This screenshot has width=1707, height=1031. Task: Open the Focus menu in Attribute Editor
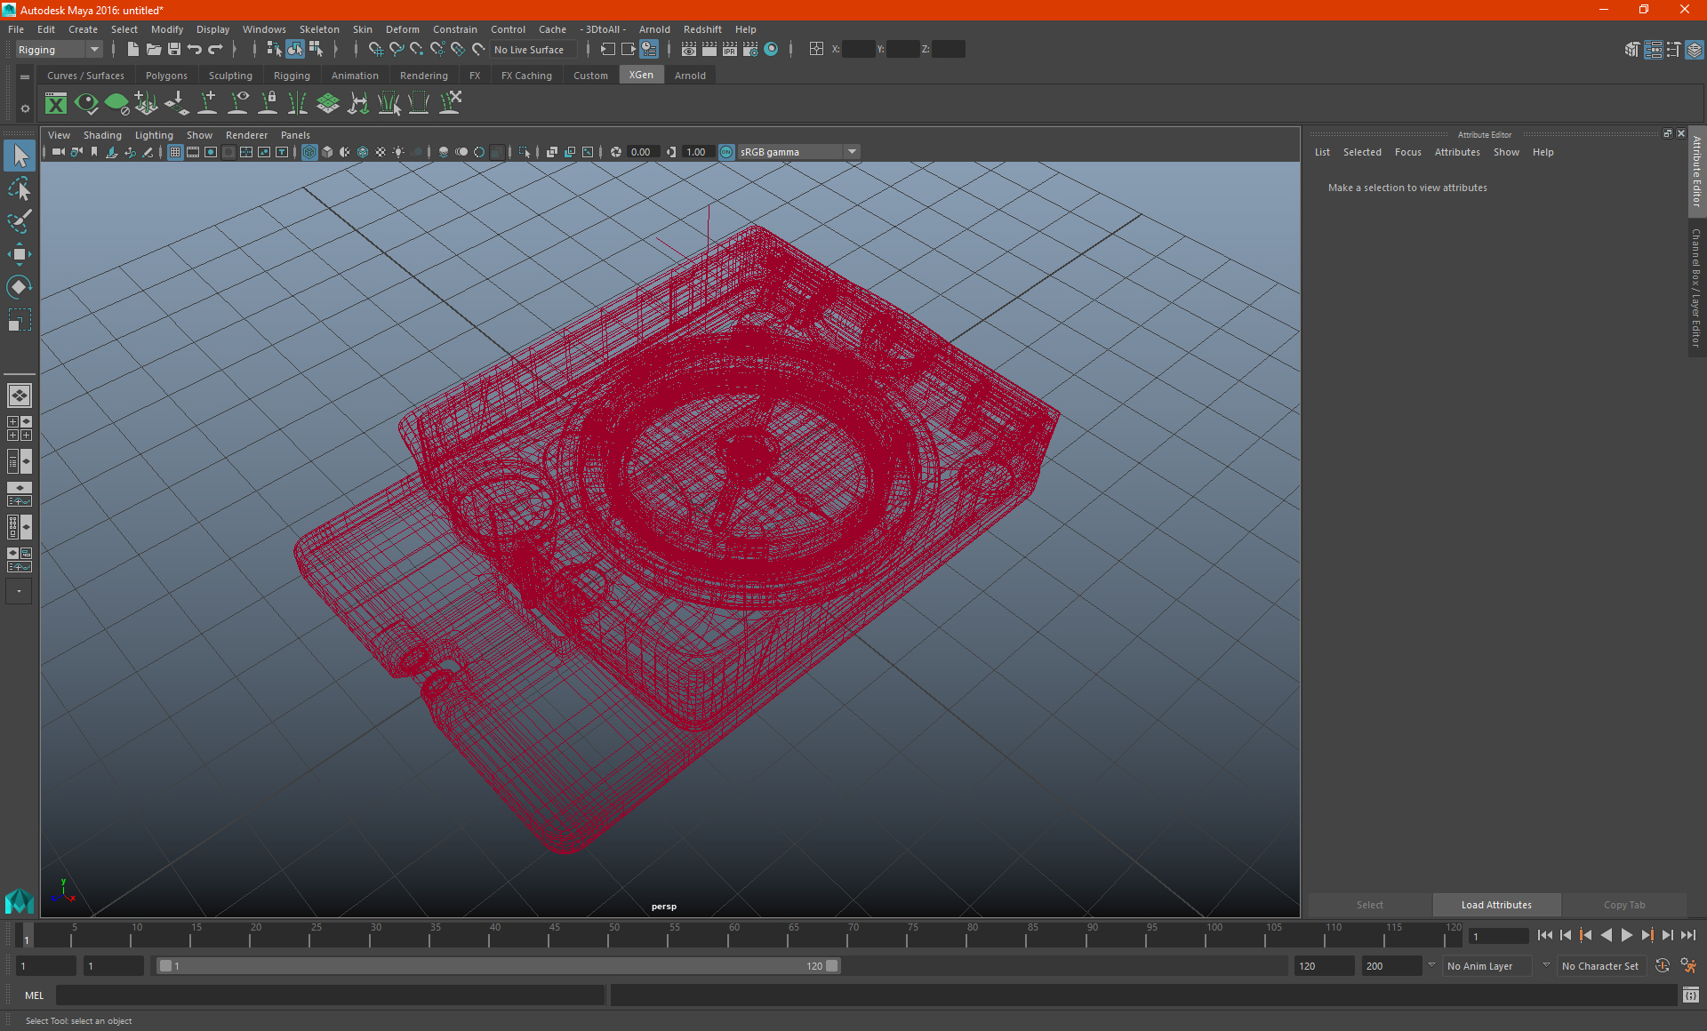click(1407, 152)
